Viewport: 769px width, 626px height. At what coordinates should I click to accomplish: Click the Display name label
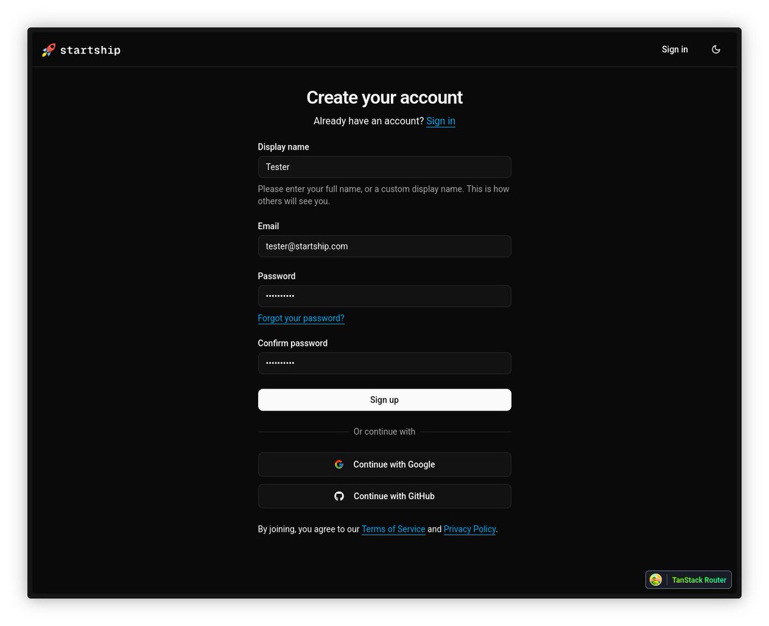[x=283, y=147]
